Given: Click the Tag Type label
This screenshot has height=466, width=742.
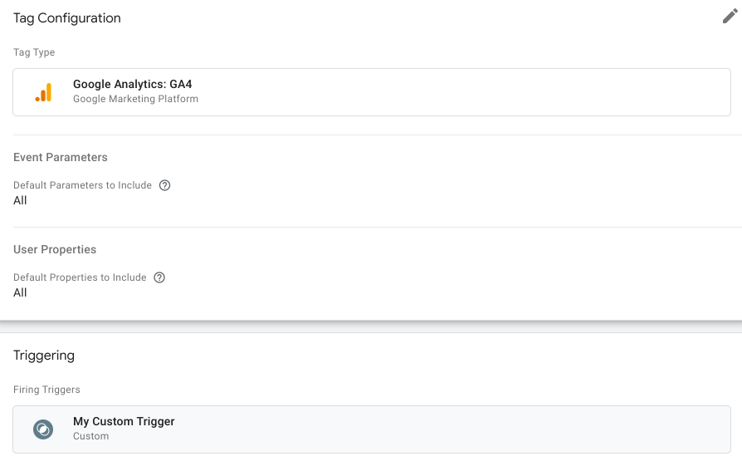Looking at the screenshot, I should [x=34, y=52].
